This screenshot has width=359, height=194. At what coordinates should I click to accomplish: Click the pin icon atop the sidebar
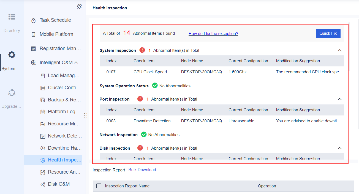point(79,6)
